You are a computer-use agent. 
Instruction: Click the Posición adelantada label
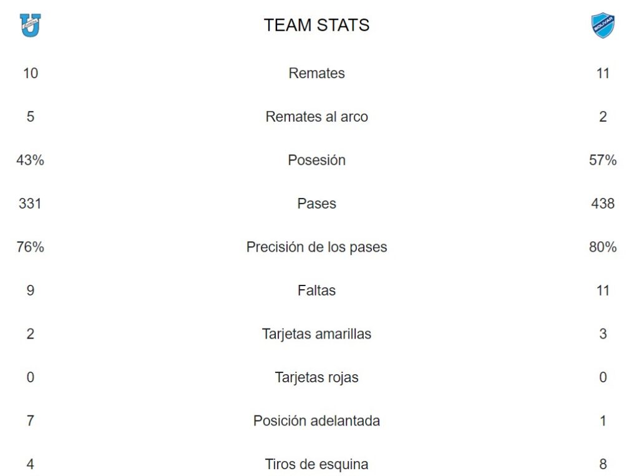[x=316, y=421]
